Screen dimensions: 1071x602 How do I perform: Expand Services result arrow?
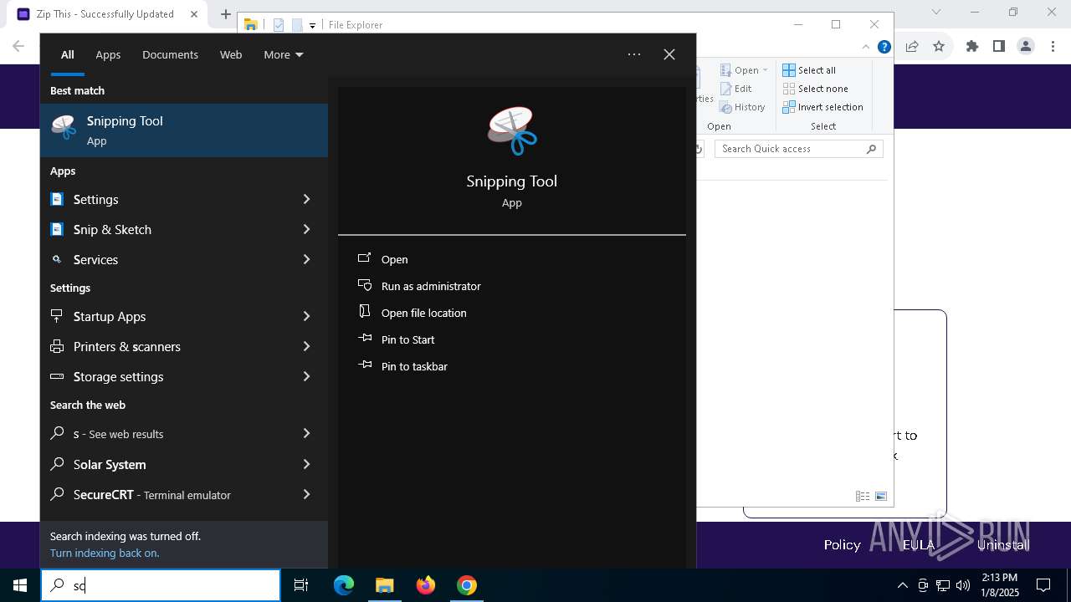coord(306,259)
